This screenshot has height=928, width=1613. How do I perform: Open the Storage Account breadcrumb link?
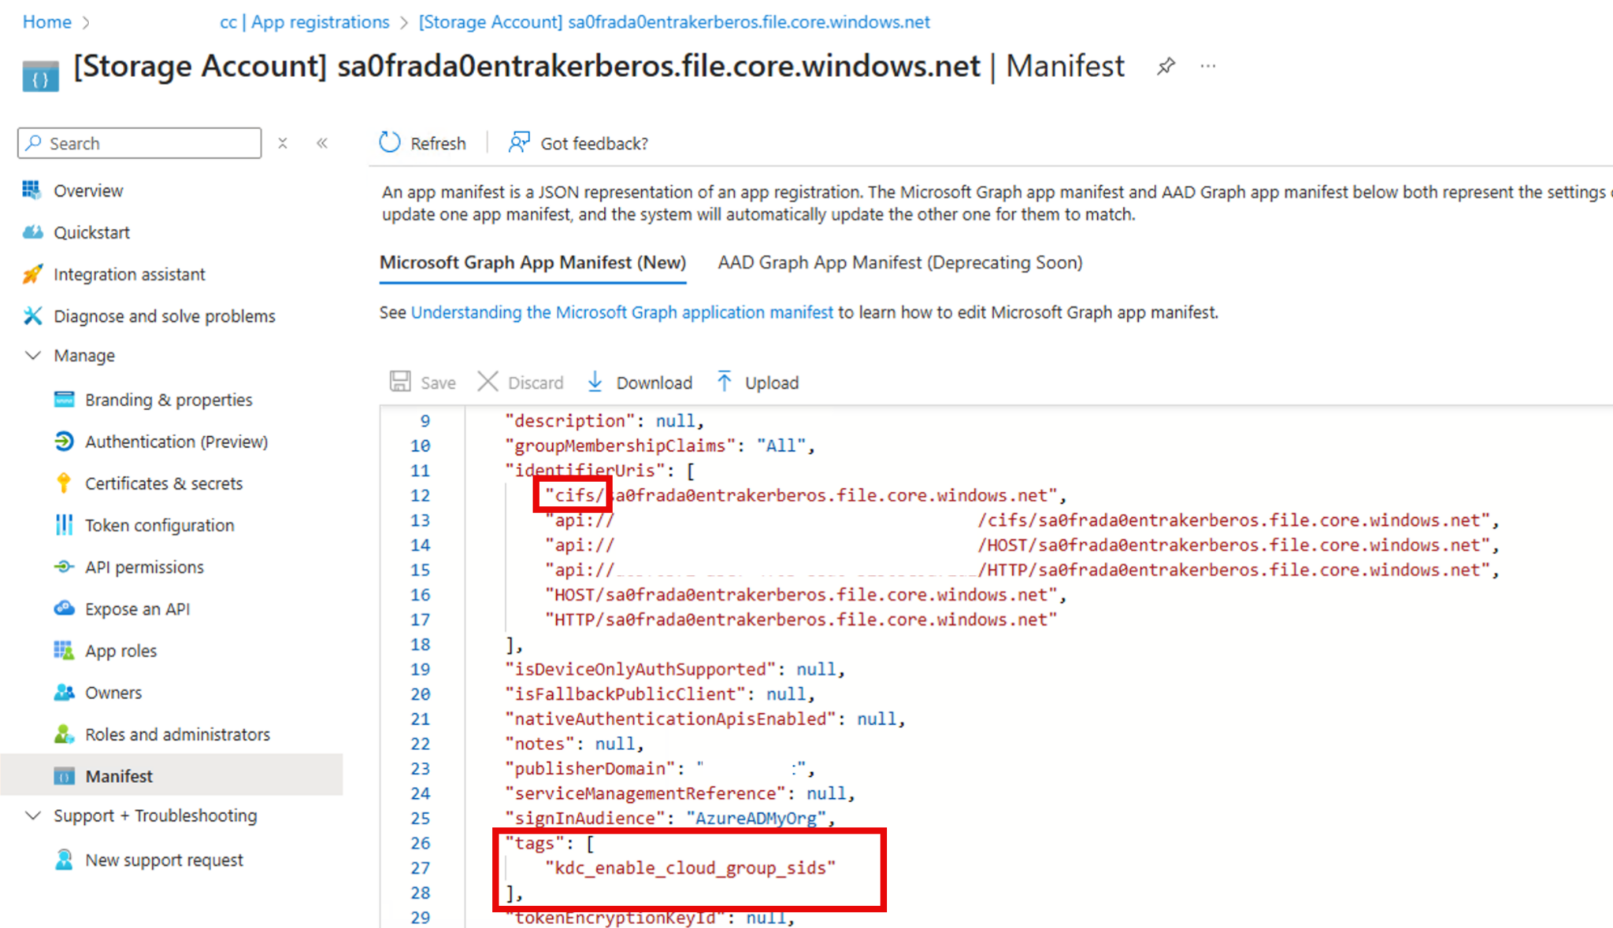pos(673,22)
